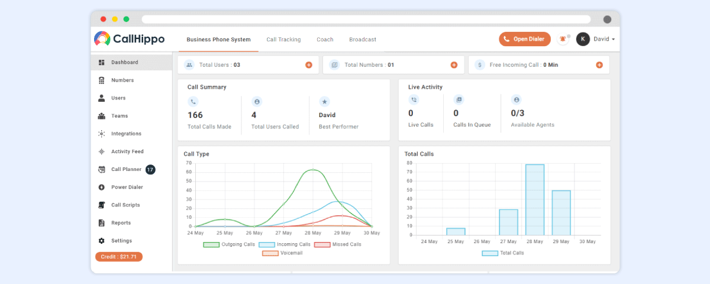Screen dimensions: 710x284
Task: Click the Settings gear icon
Action: pyautogui.click(x=102, y=241)
